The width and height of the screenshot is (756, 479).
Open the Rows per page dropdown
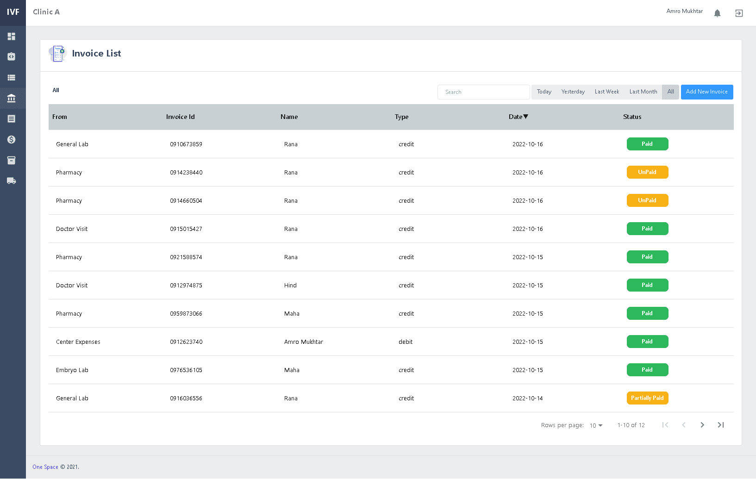(596, 425)
